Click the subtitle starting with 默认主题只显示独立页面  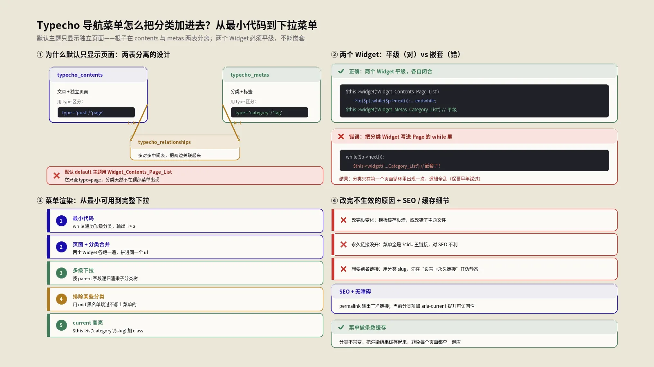(x=170, y=38)
